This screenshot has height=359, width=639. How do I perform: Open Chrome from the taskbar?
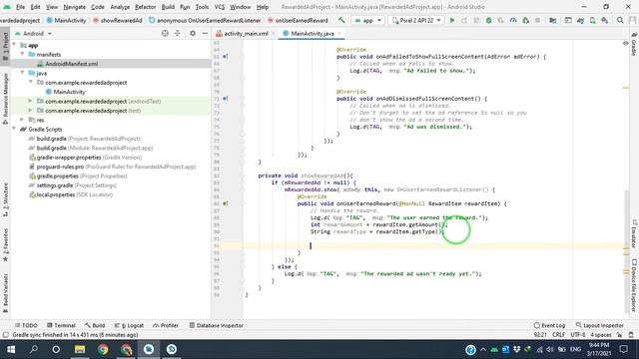pos(103,349)
